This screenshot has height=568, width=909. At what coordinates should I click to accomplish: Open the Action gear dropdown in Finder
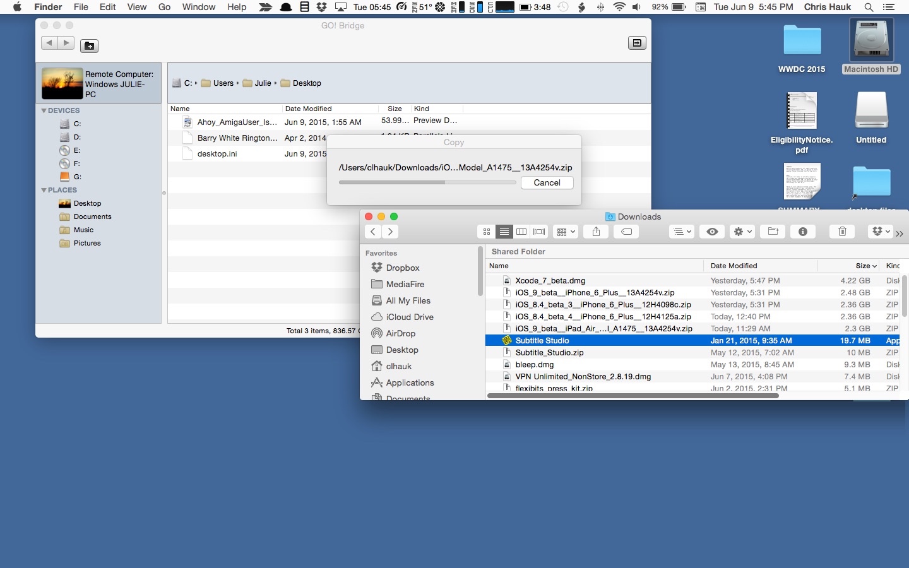coord(742,232)
